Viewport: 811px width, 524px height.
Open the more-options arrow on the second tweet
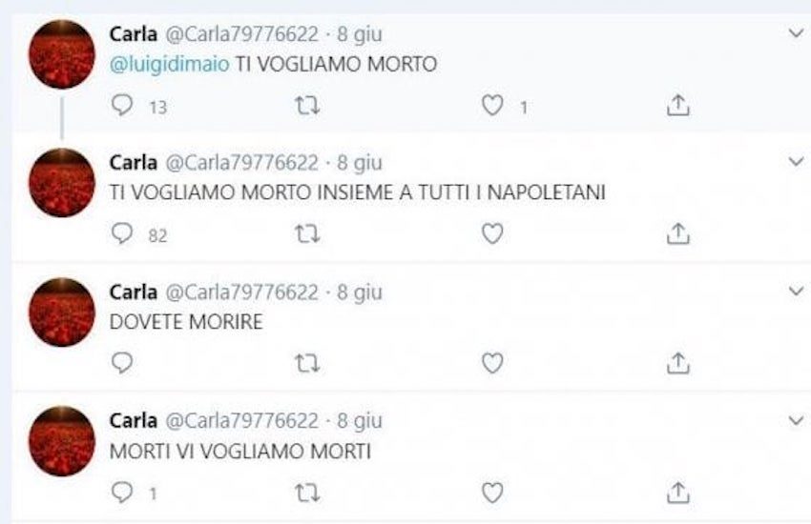point(797,162)
